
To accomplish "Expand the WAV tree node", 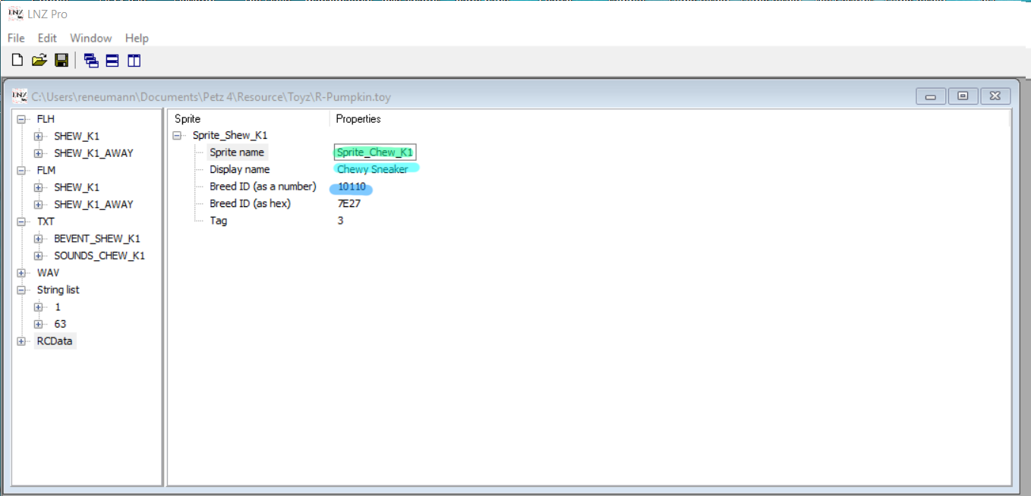I will click(21, 273).
